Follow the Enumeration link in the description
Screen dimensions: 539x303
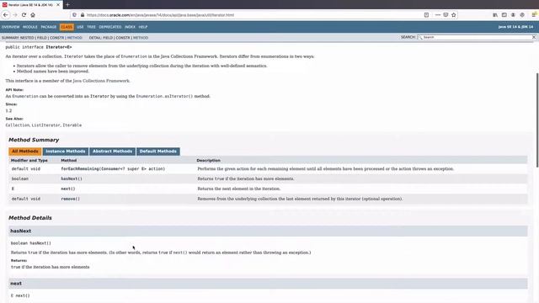coord(134,56)
